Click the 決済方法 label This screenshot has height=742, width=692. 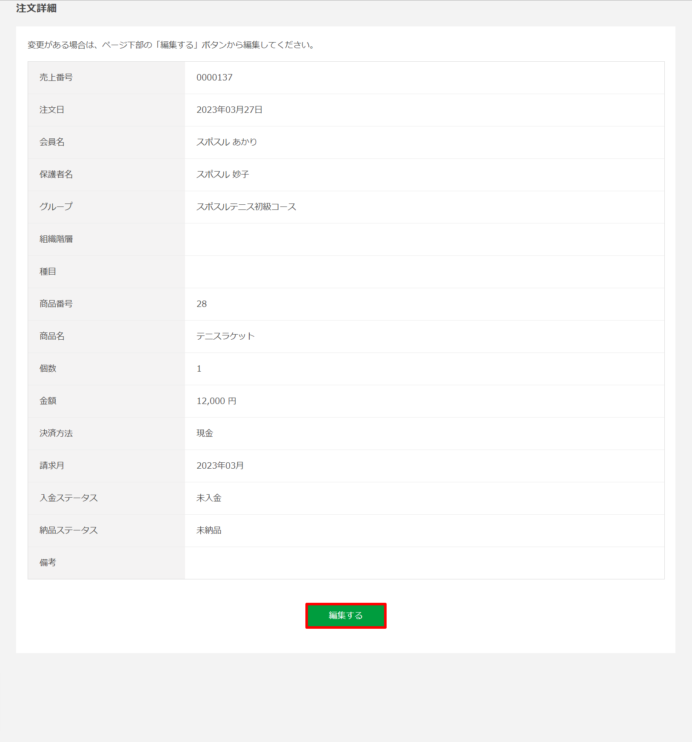tap(56, 433)
